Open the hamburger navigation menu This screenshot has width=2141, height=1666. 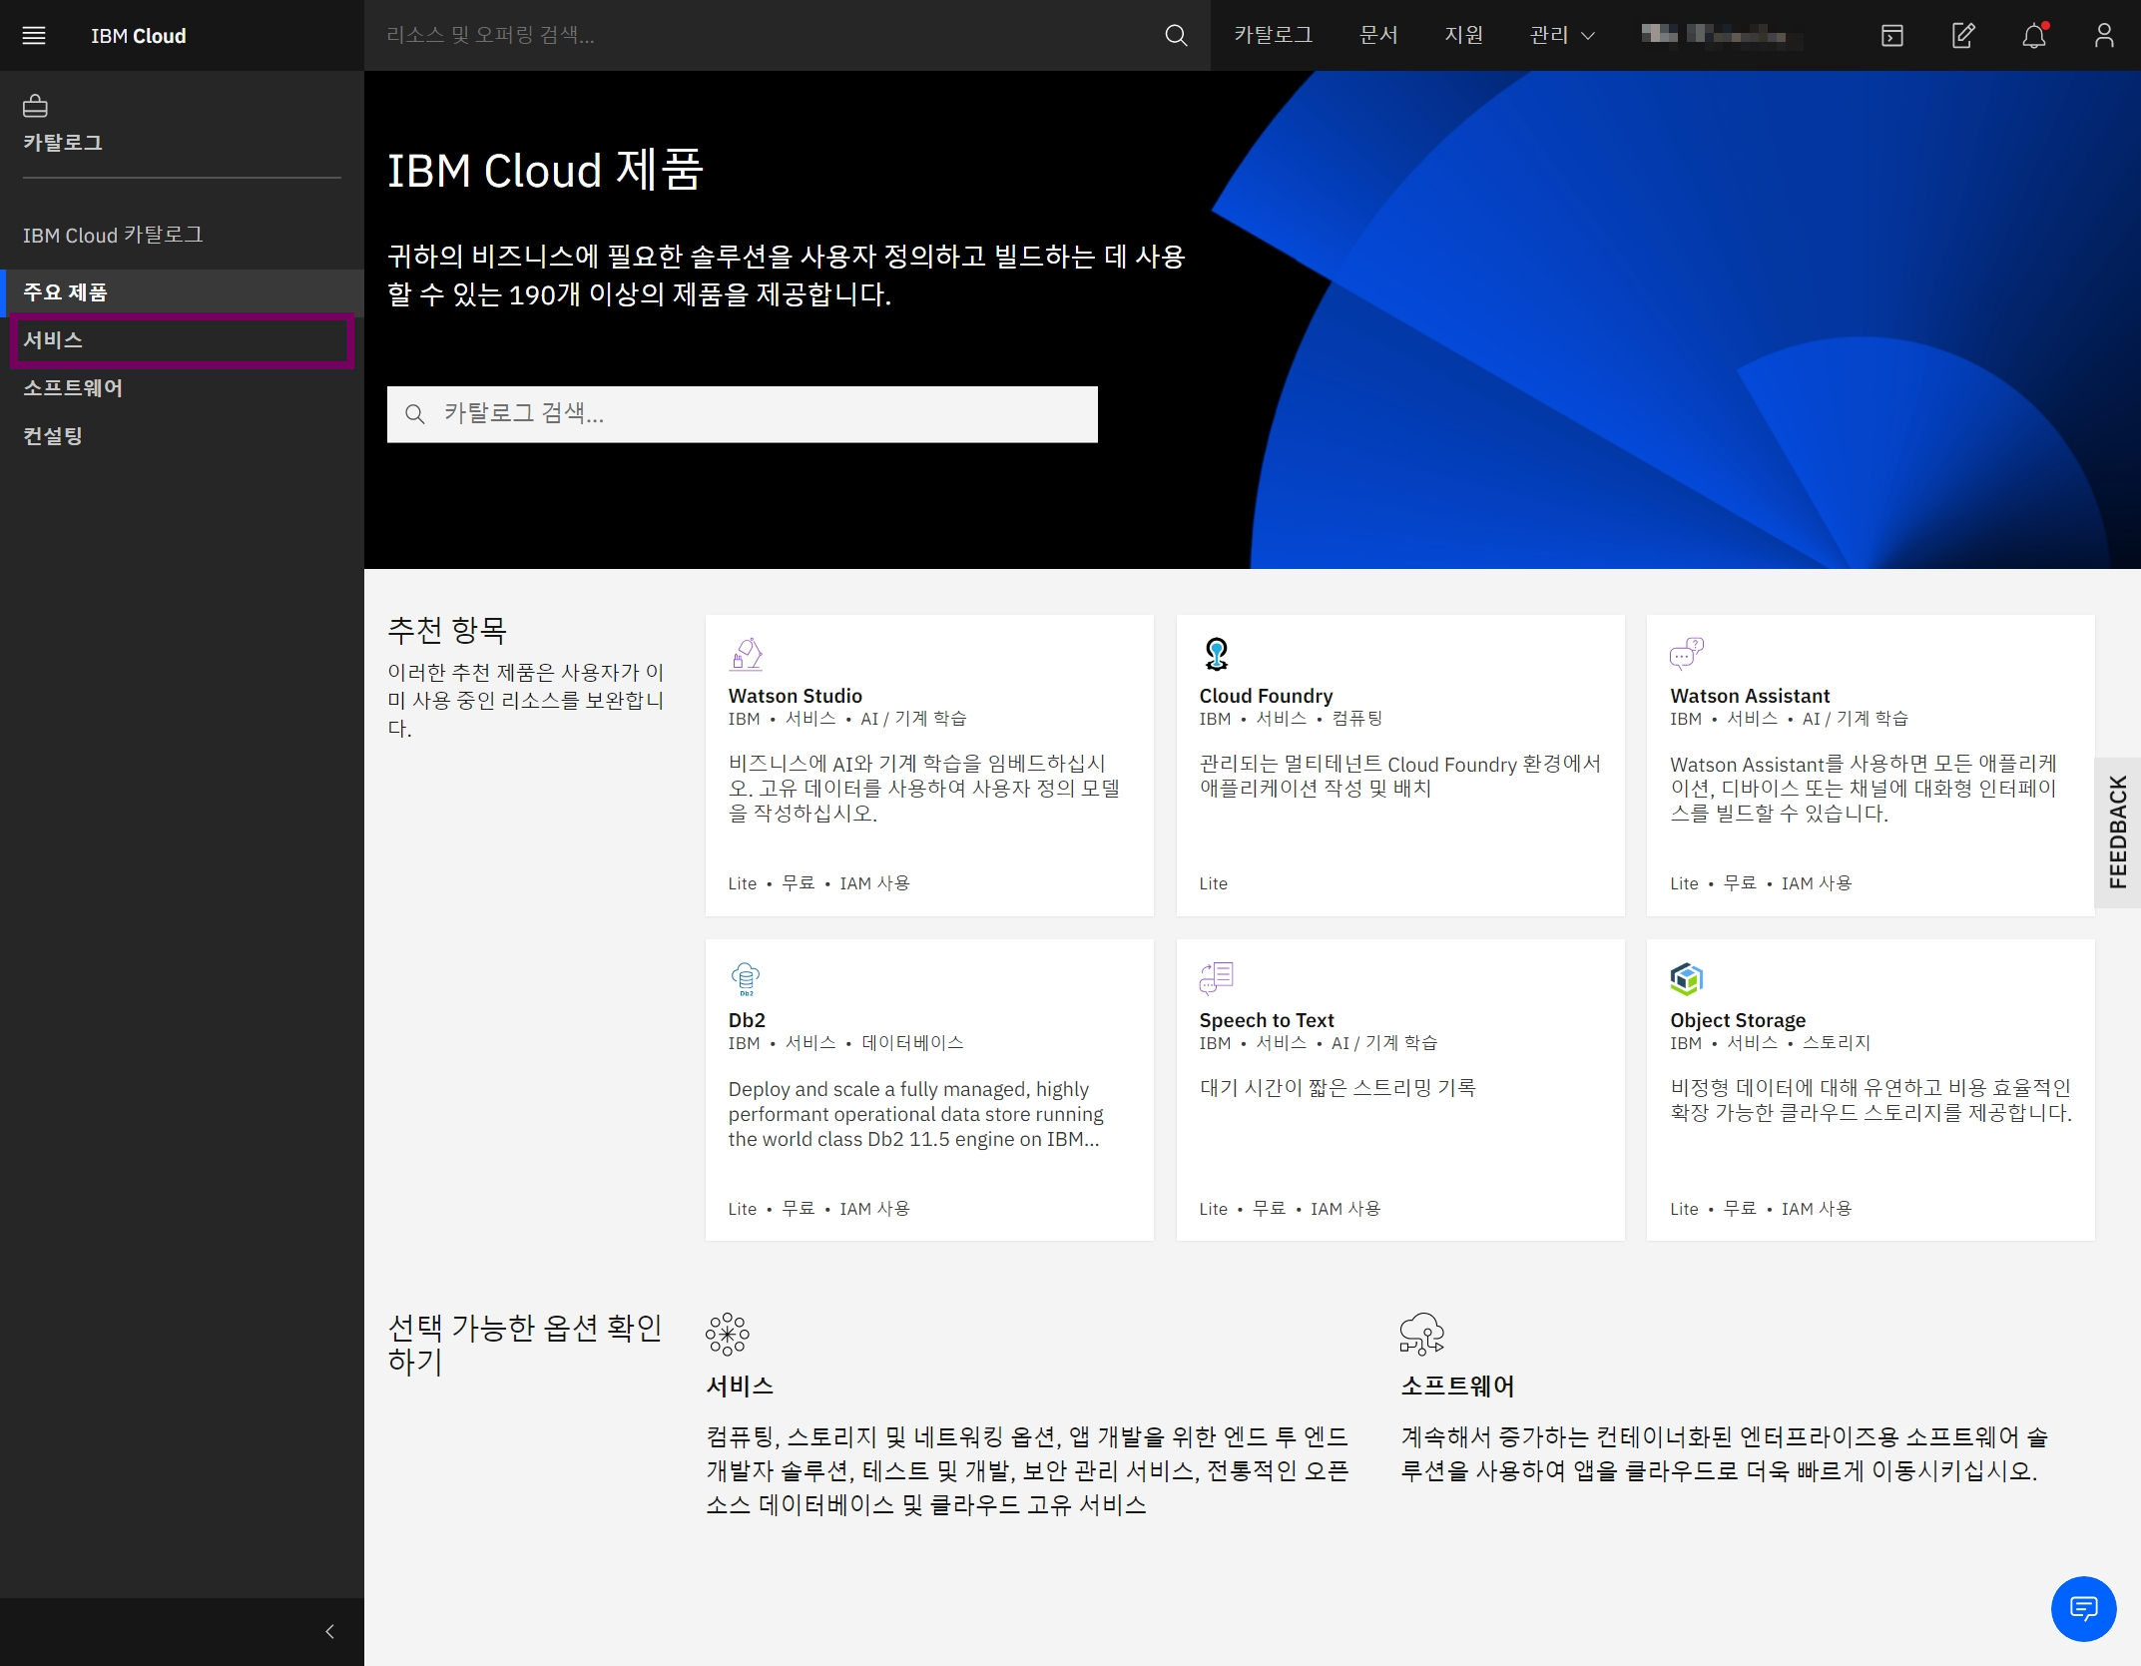point(34,36)
